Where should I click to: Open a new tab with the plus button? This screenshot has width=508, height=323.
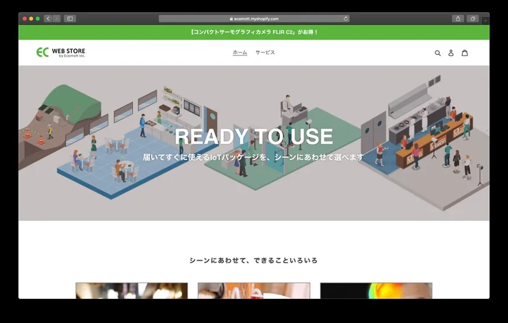click(485, 21)
